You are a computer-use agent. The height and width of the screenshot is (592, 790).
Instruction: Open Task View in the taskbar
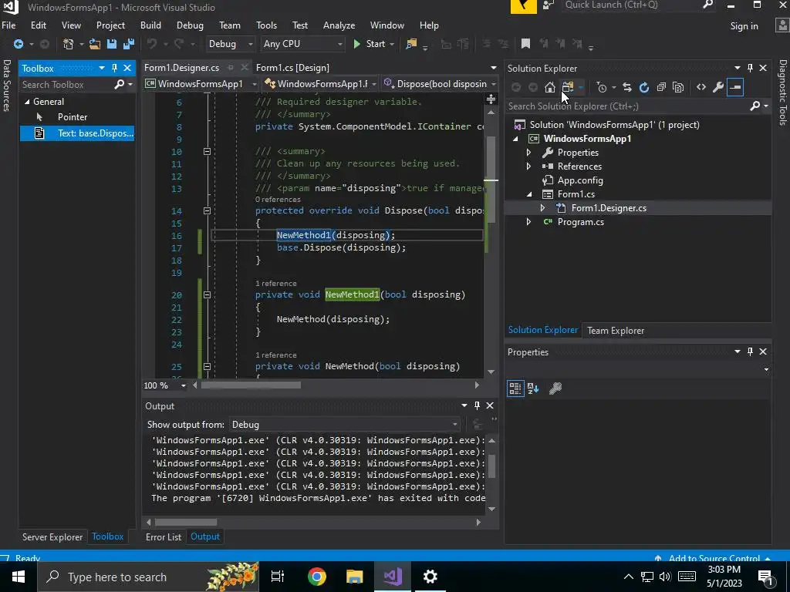click(278, 577)
